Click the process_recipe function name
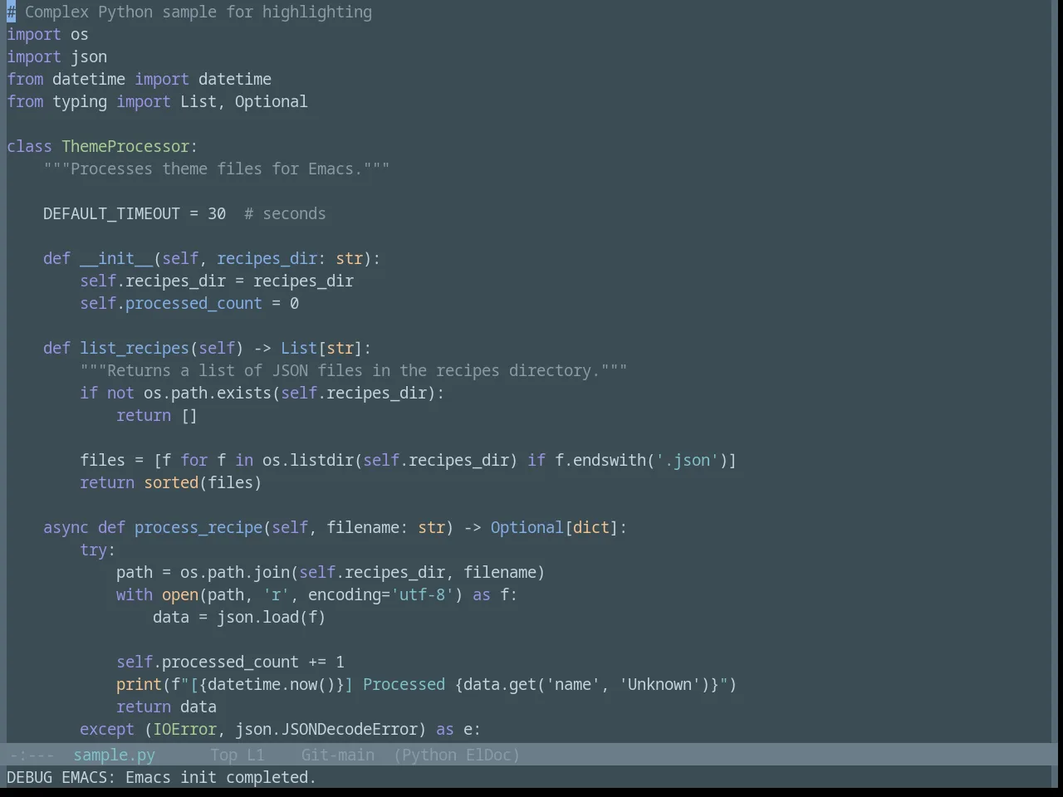Screen dimensions: 1063x797 (198, 527)
